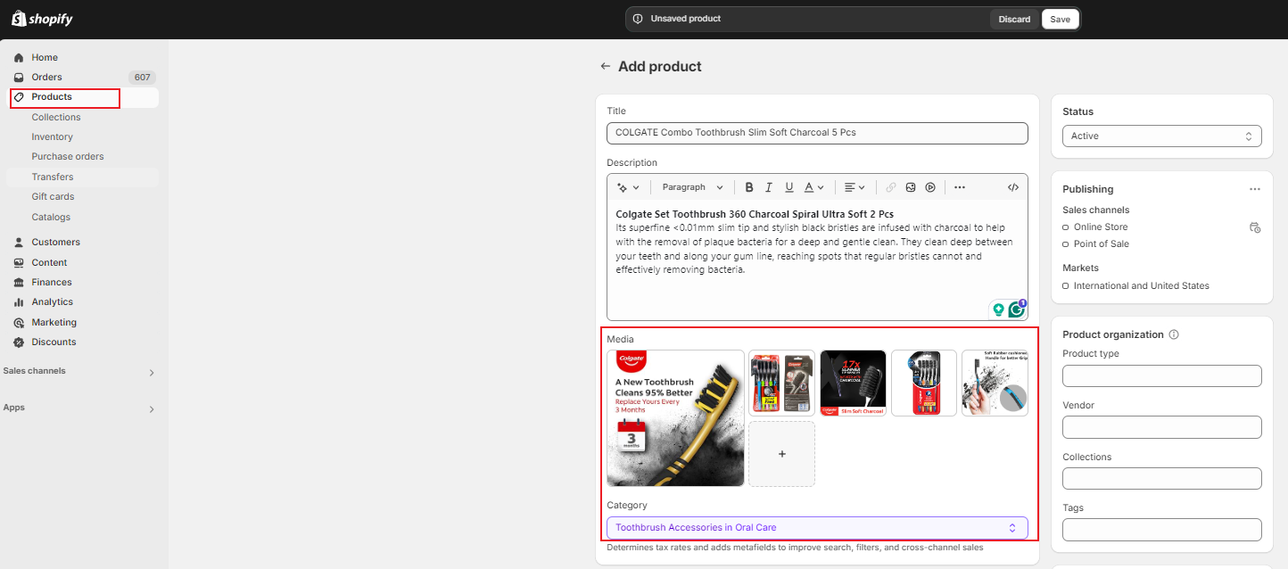Image resolution: width=1288 pixels, height=569 pixels.
Task: Click the Product organization info icon
Action: coord(1174,334)
